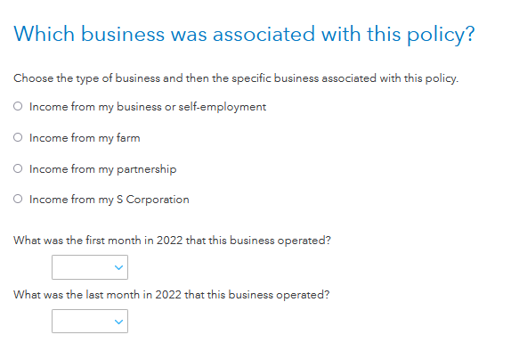Choose the Income from my farm option
511x343 pixels.
pyautogui.click(x=18, y=137)
